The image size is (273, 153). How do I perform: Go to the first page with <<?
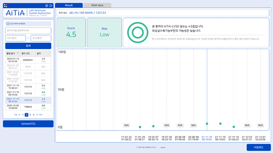click(16, 115)
